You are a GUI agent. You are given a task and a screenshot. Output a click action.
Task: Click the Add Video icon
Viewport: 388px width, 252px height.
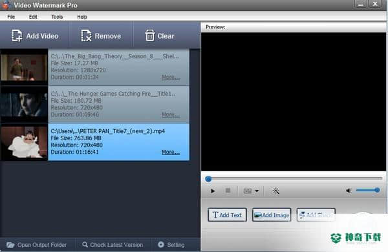point(17,36)
